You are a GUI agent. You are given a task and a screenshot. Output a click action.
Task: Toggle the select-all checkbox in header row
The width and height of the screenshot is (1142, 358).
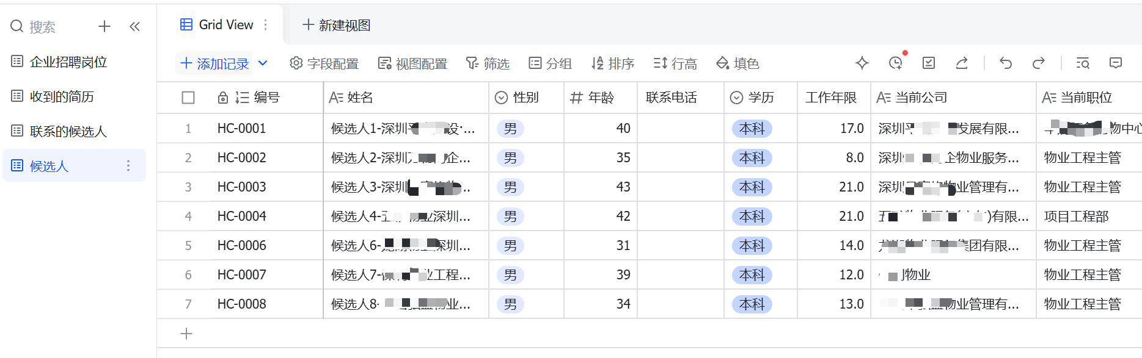pyautogui.click(x=188, y=98)
